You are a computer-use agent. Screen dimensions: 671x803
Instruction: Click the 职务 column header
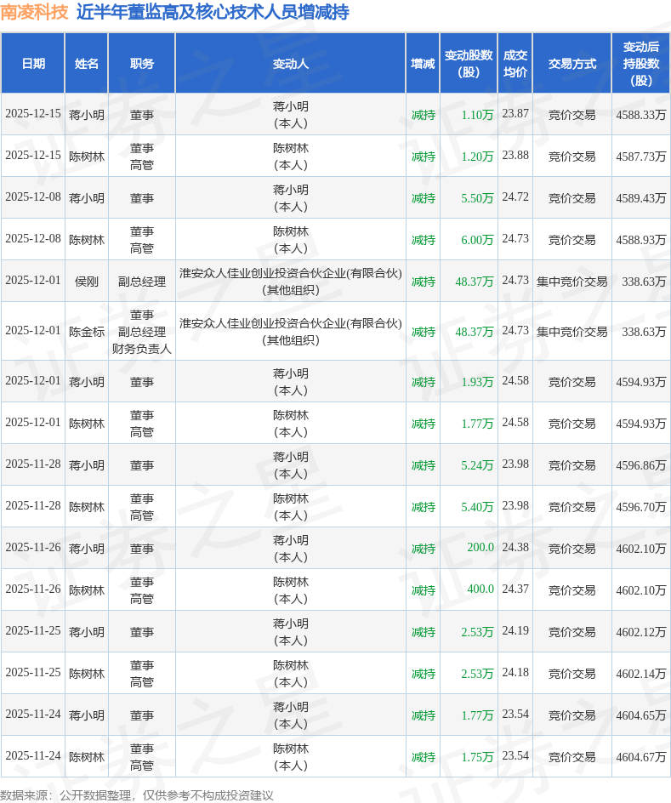[142, 64]
